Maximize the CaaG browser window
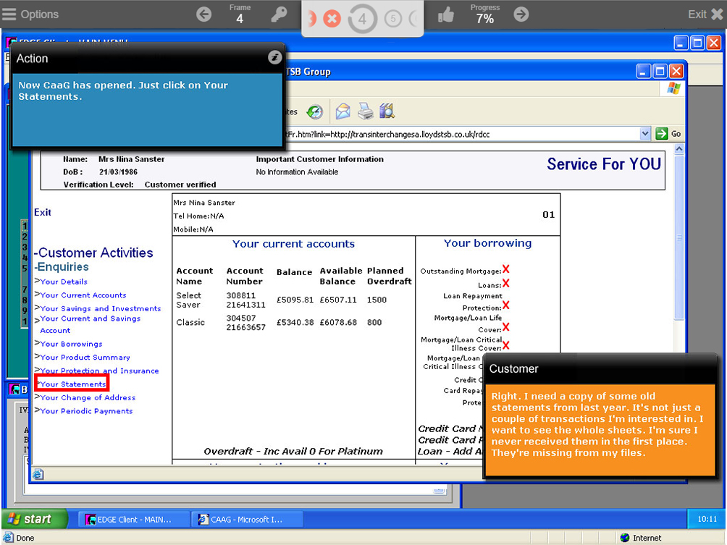The image size is (727, 545). pos(660,72)
